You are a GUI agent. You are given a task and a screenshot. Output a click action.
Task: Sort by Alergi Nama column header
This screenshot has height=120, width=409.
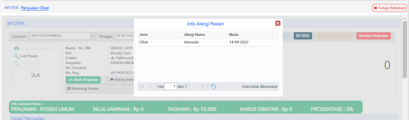point(205,35)
